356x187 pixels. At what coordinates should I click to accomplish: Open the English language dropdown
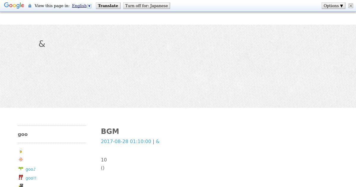pos(79,6)
